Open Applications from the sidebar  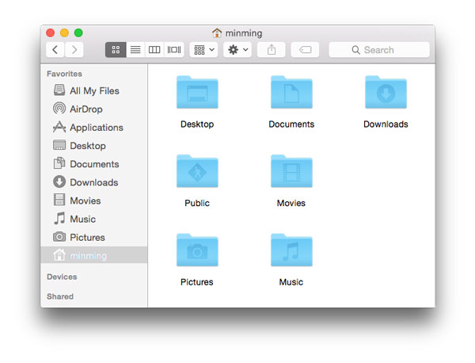(94, 128)
